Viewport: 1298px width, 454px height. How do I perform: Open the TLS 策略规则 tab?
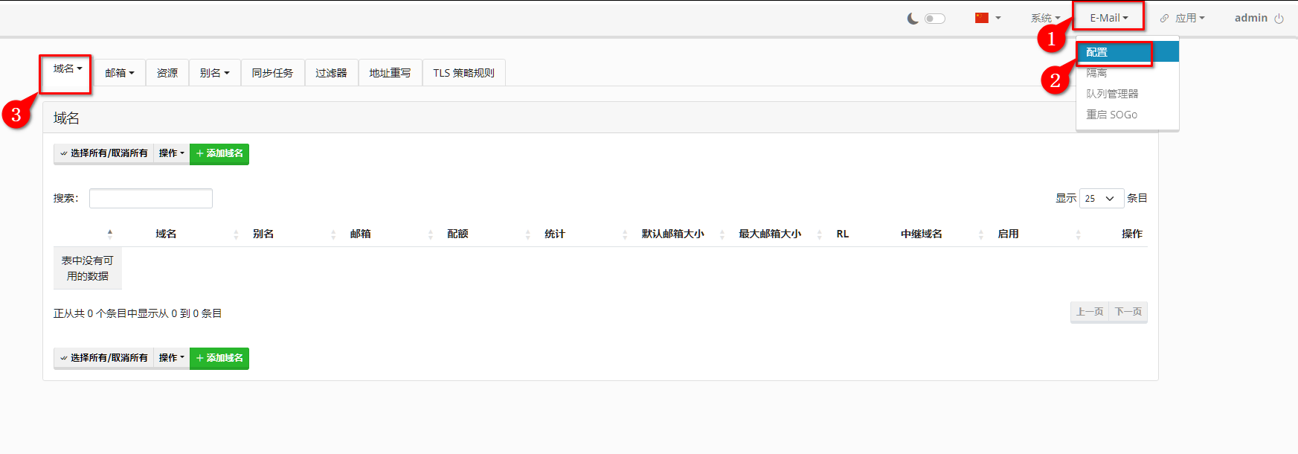(463, 73)
